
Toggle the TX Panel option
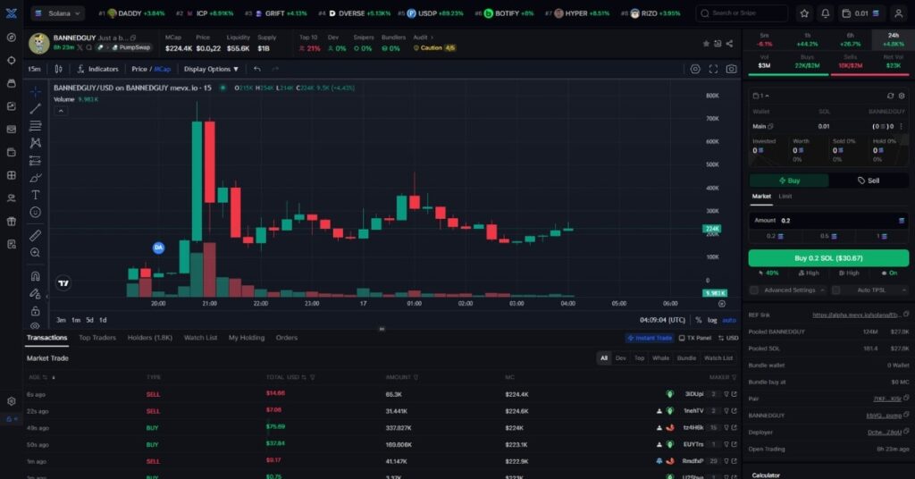click(x=695, y=338)
